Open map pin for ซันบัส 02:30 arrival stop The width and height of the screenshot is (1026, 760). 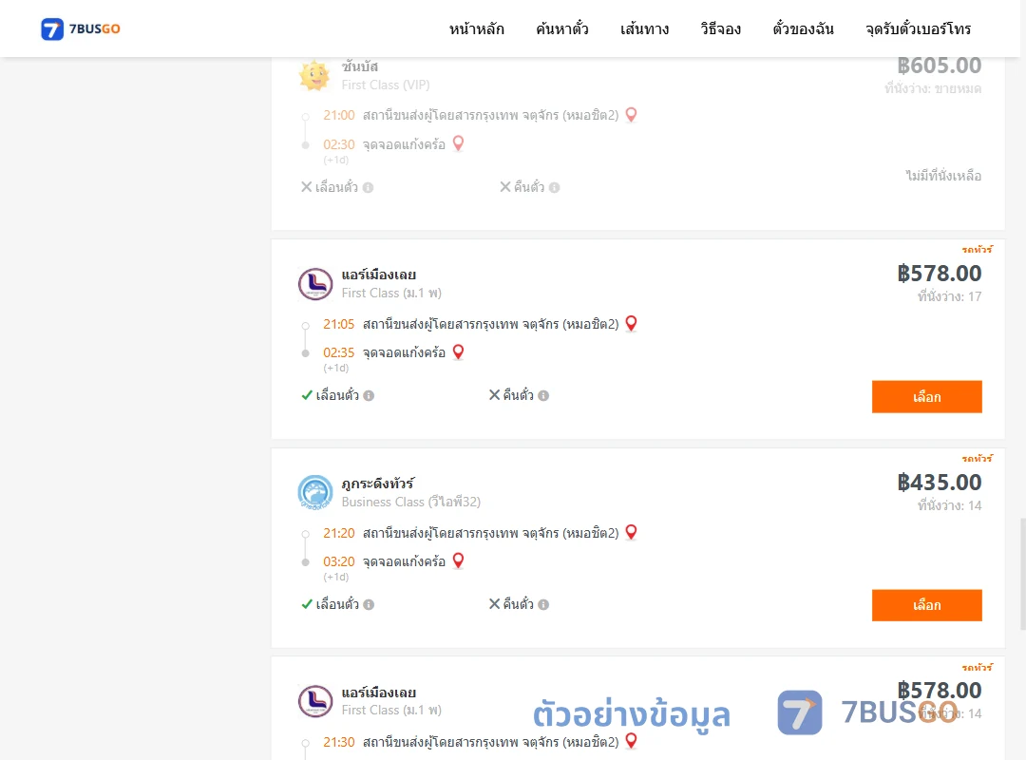pyautogui.click(x=459, y=143)
